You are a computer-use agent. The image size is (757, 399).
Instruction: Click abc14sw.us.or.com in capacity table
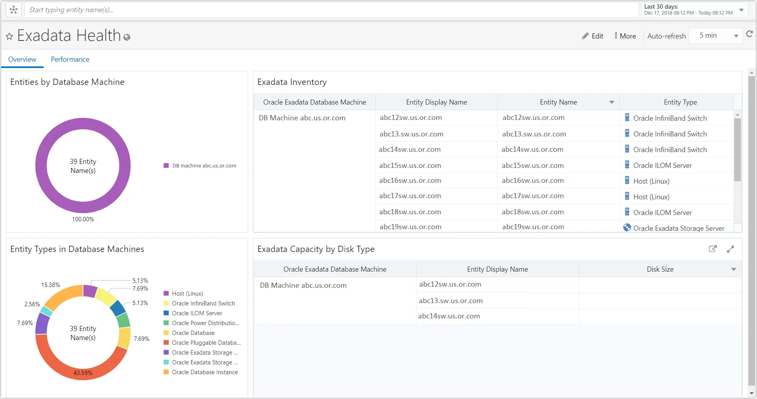(449, 316)
